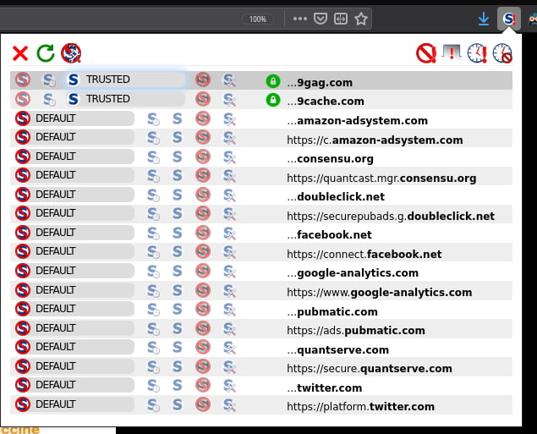Click the https://www.google-analytics.com URL text
The image size is (537, 434).
point(380,292)
